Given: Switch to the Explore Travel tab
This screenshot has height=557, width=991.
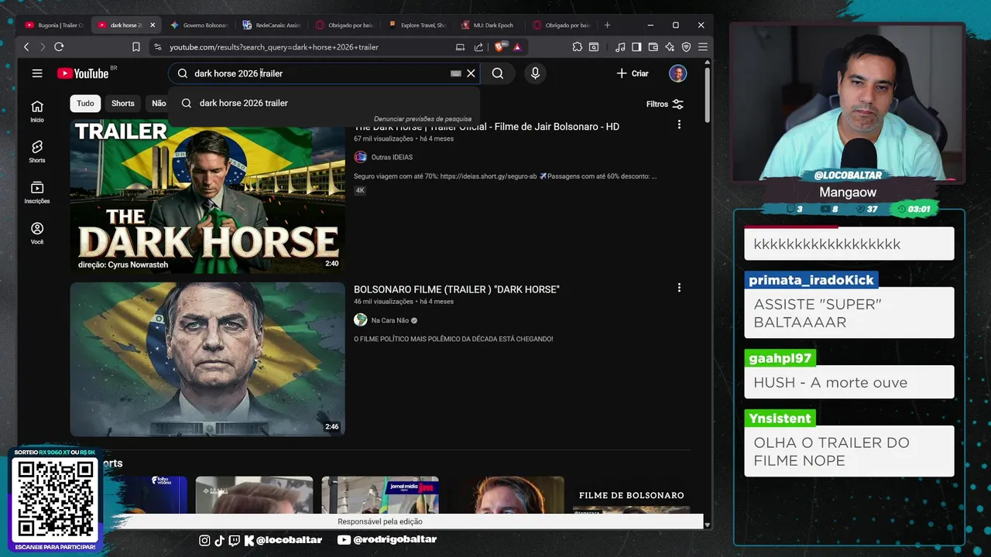Looking at the screenshot, I should coord(417,25).
